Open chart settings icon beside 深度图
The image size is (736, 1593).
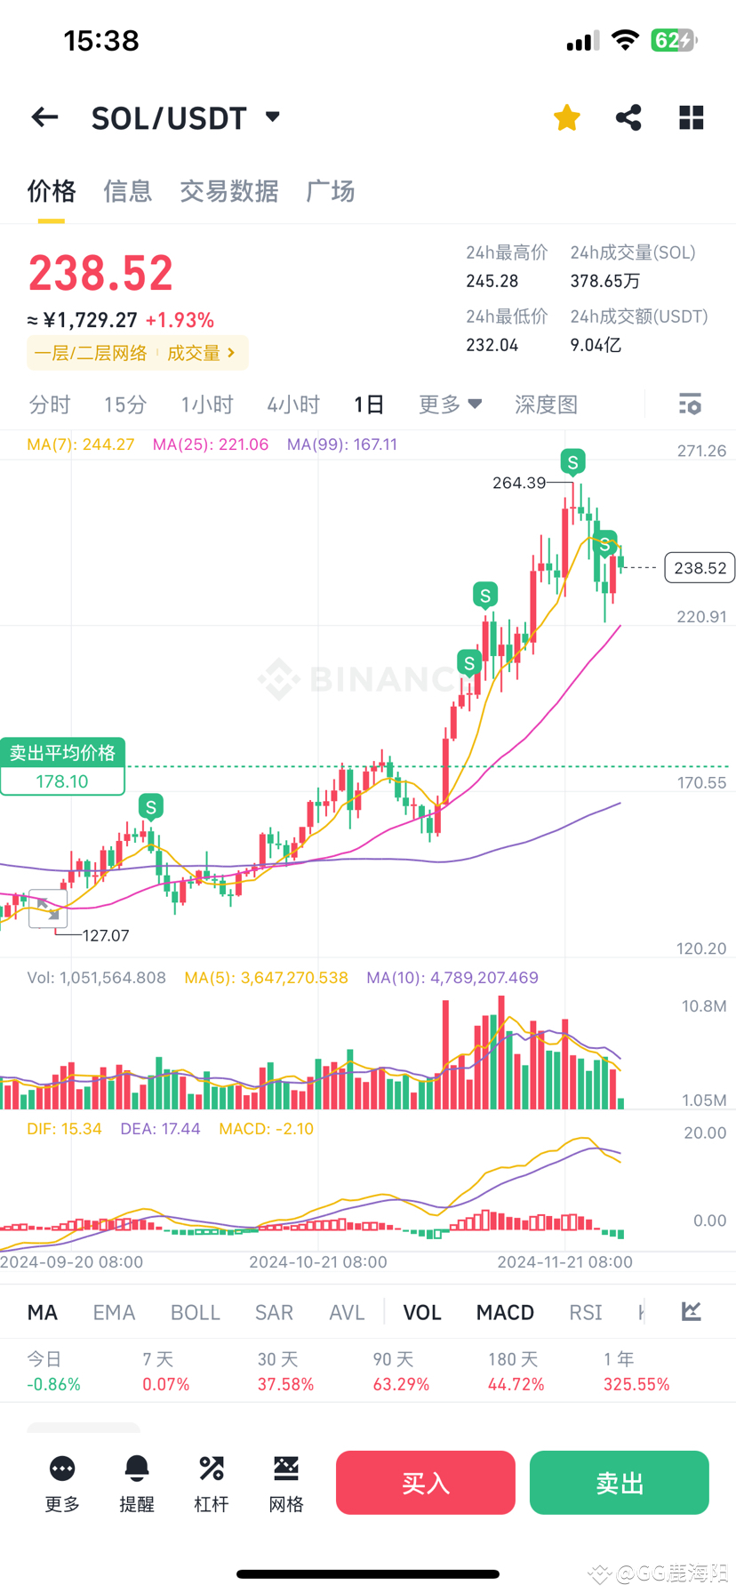click(x=690, y=404)
